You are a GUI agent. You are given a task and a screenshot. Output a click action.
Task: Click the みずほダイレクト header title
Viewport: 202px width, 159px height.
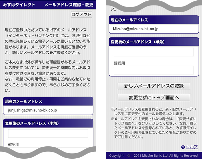click(19, 5)
